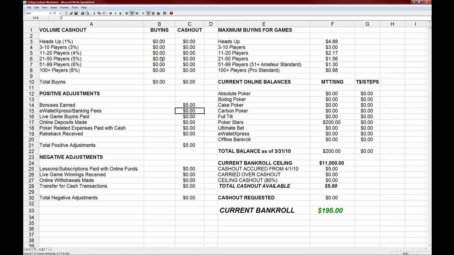
Task: Select column G header
Action: [x=367, y=24]
